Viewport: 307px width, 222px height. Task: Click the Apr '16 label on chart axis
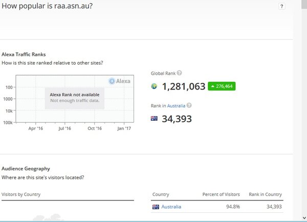(x=35, y=128)
